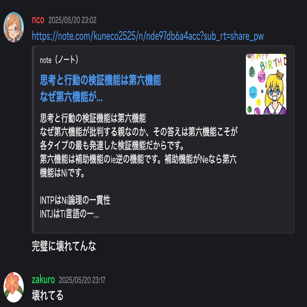The image size is (307, 307).
Task: Click the second title line なぜ第六機能が...
Action: 71,97
